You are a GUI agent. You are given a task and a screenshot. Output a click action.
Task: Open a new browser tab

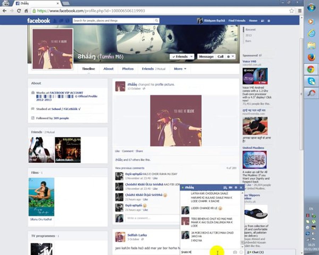pos(66,3)
